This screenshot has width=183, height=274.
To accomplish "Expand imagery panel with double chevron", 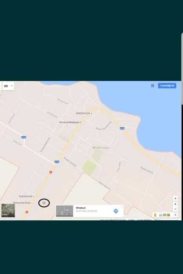I will (x=175, y=215).
